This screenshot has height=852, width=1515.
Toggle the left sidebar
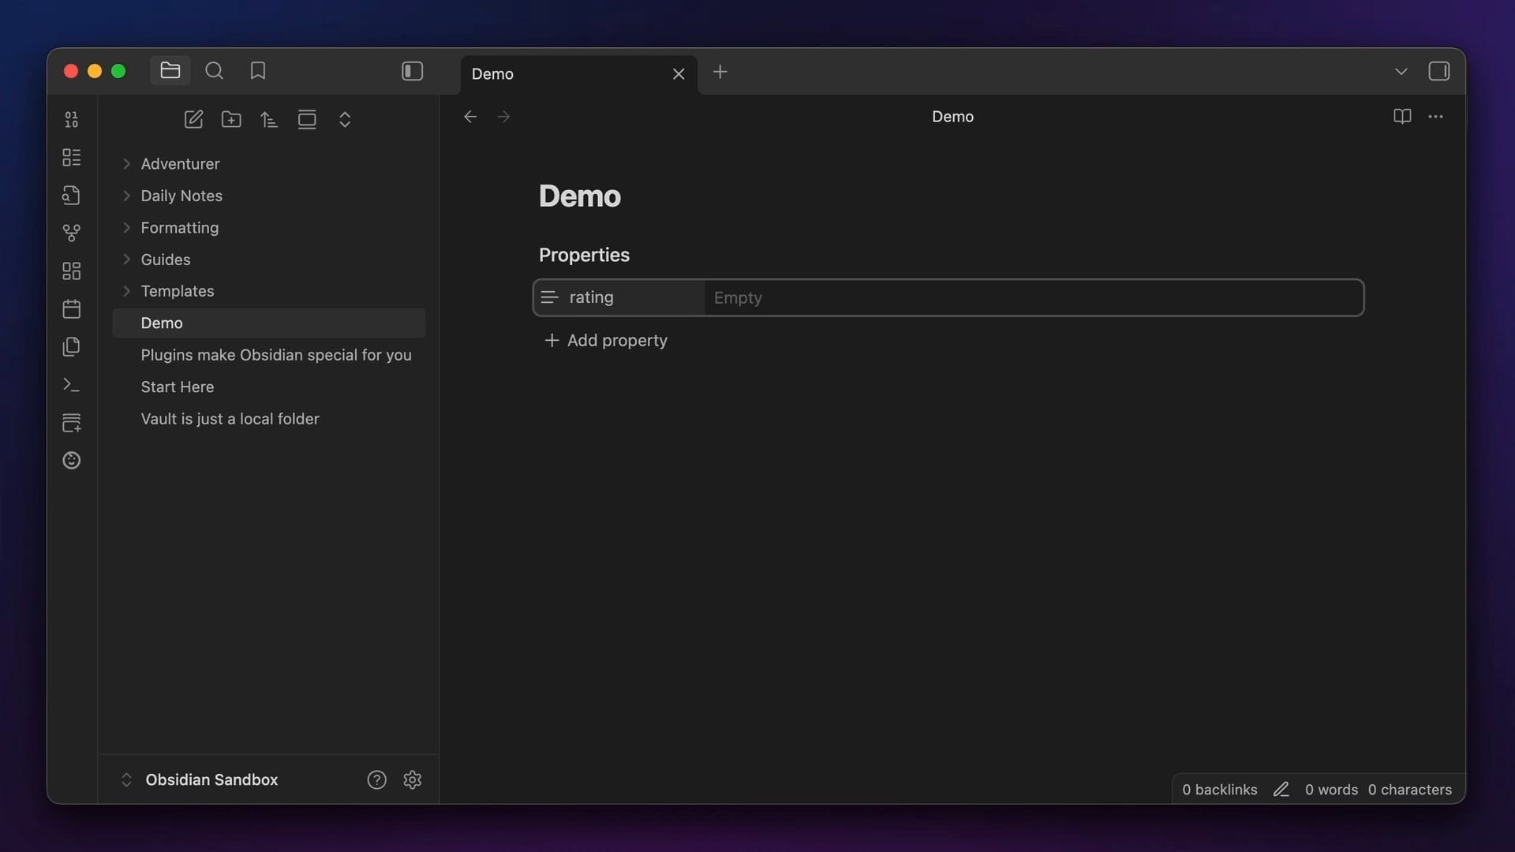pyautogui.click(x=412, y=71)
